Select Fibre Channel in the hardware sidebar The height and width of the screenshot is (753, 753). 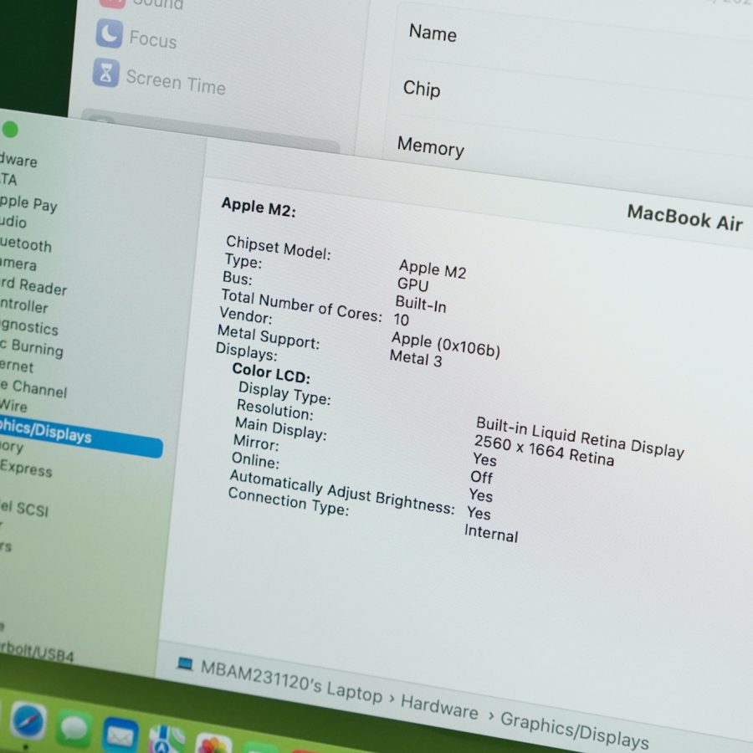point(33,388)
